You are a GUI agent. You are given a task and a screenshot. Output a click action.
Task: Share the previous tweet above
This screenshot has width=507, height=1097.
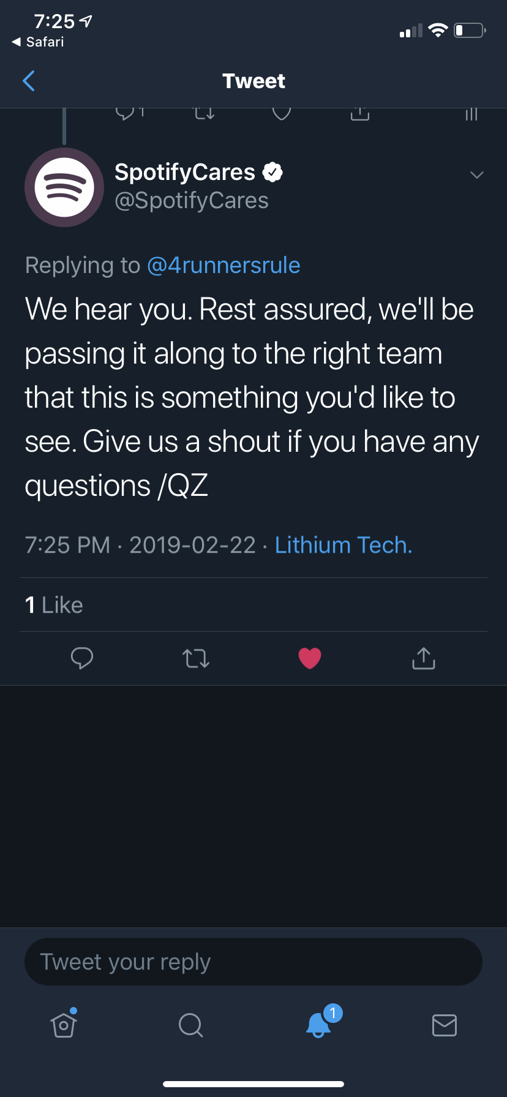[360, 113]
